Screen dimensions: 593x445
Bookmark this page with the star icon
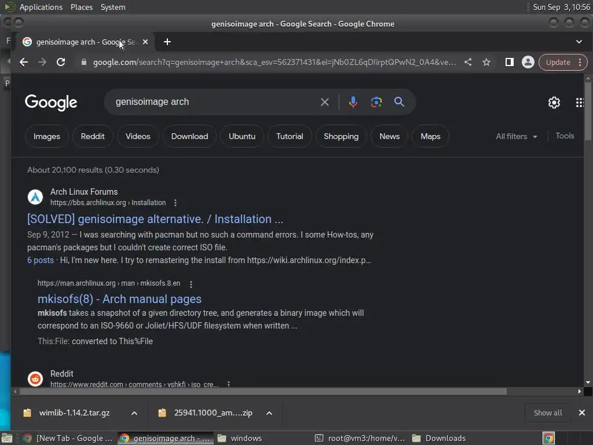pos(486,62)
